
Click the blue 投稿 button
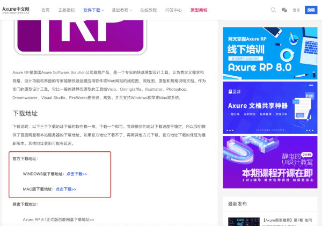(311, 10)
